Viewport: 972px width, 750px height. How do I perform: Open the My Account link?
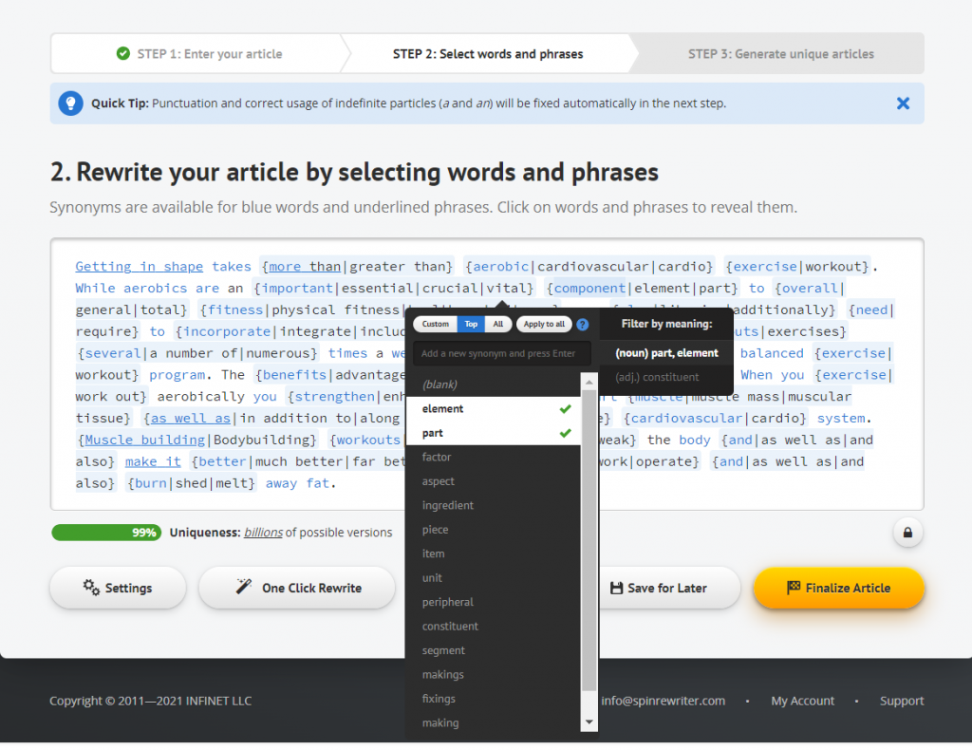pyautogui.click(x=802, y=701)
